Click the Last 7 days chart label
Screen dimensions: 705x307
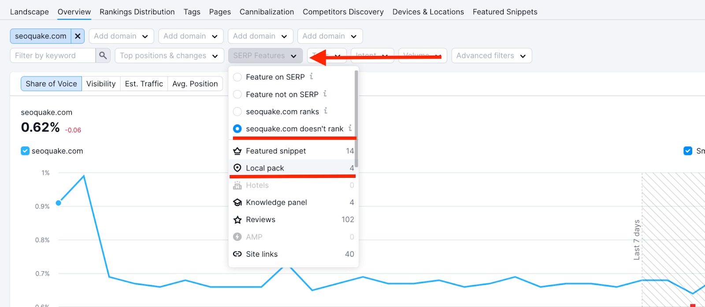637,240
